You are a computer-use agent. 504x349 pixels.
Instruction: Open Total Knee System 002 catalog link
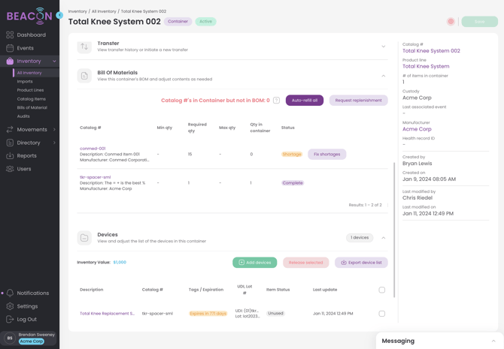[431, 51]
